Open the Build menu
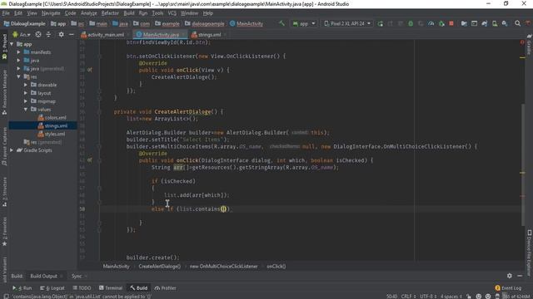The height and width of the screenshot is (299, 533). coord(129,13)
